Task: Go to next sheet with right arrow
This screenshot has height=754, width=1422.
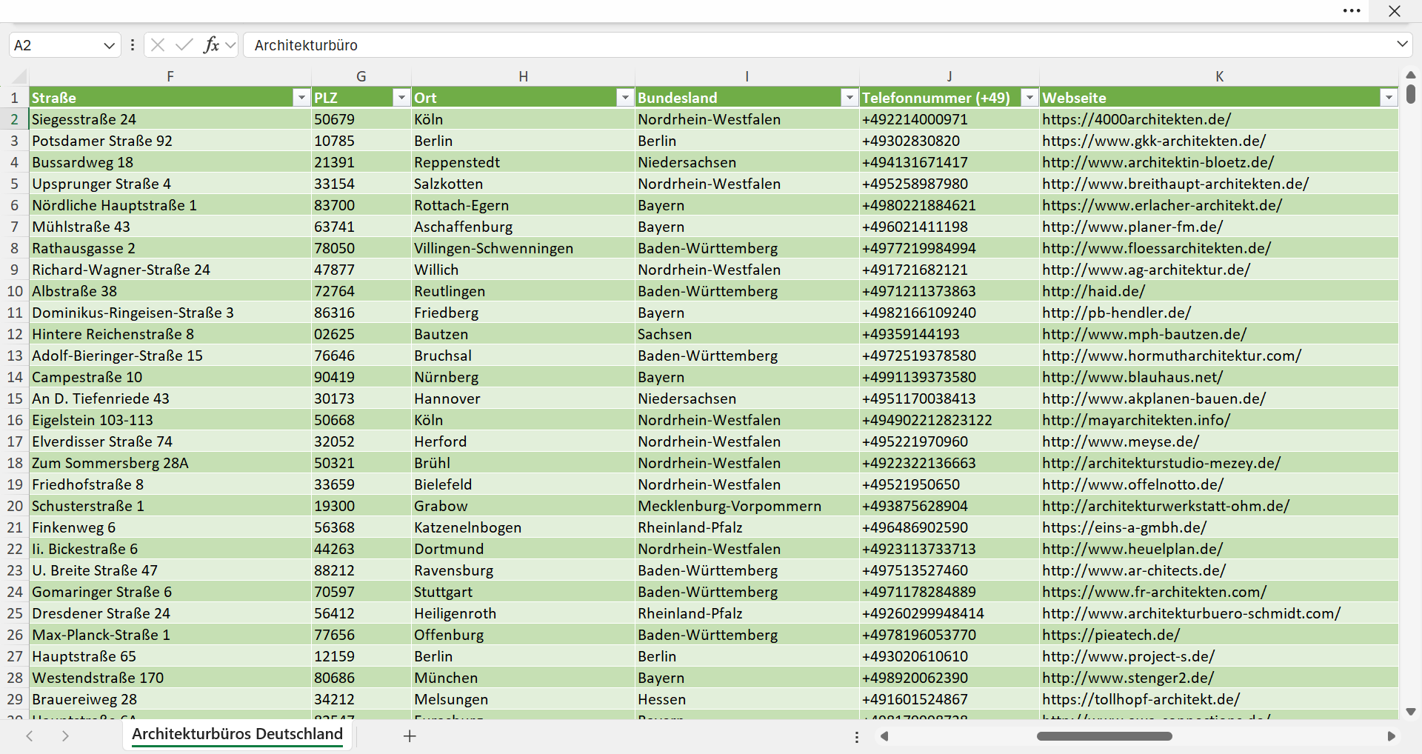Action: 65,735
